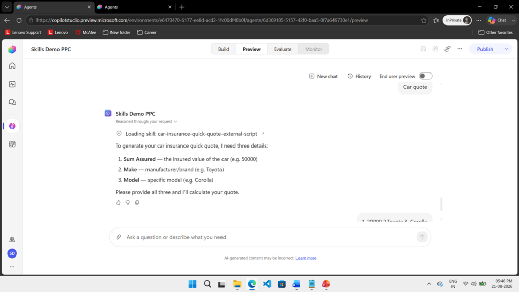
Task: Open the favorites list icon
Action: [x=436, y=20]
